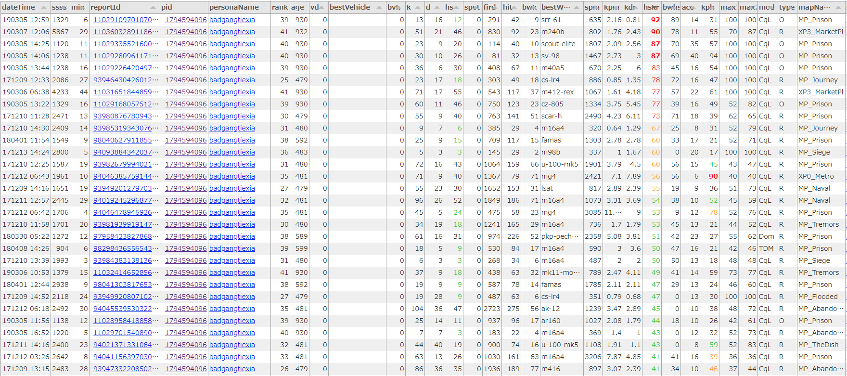
Task: Select the Dom mode cell
Action: [x=767, y=236]
